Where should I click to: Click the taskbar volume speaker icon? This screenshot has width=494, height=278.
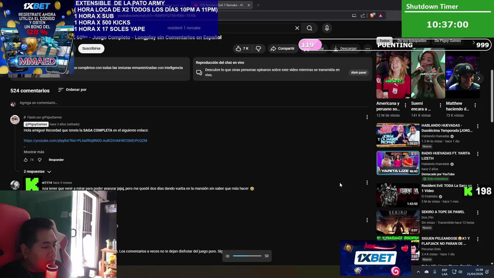click(460, 272)
